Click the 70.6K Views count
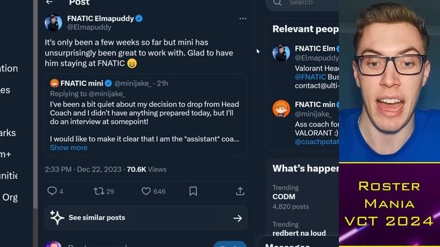This screenshot has width=440, height=247. pos(146,169)
